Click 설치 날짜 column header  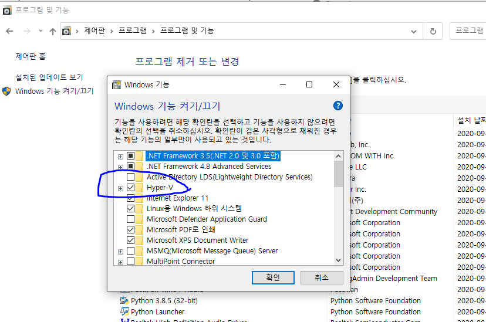pyautogui.click(x=470, y=120)
